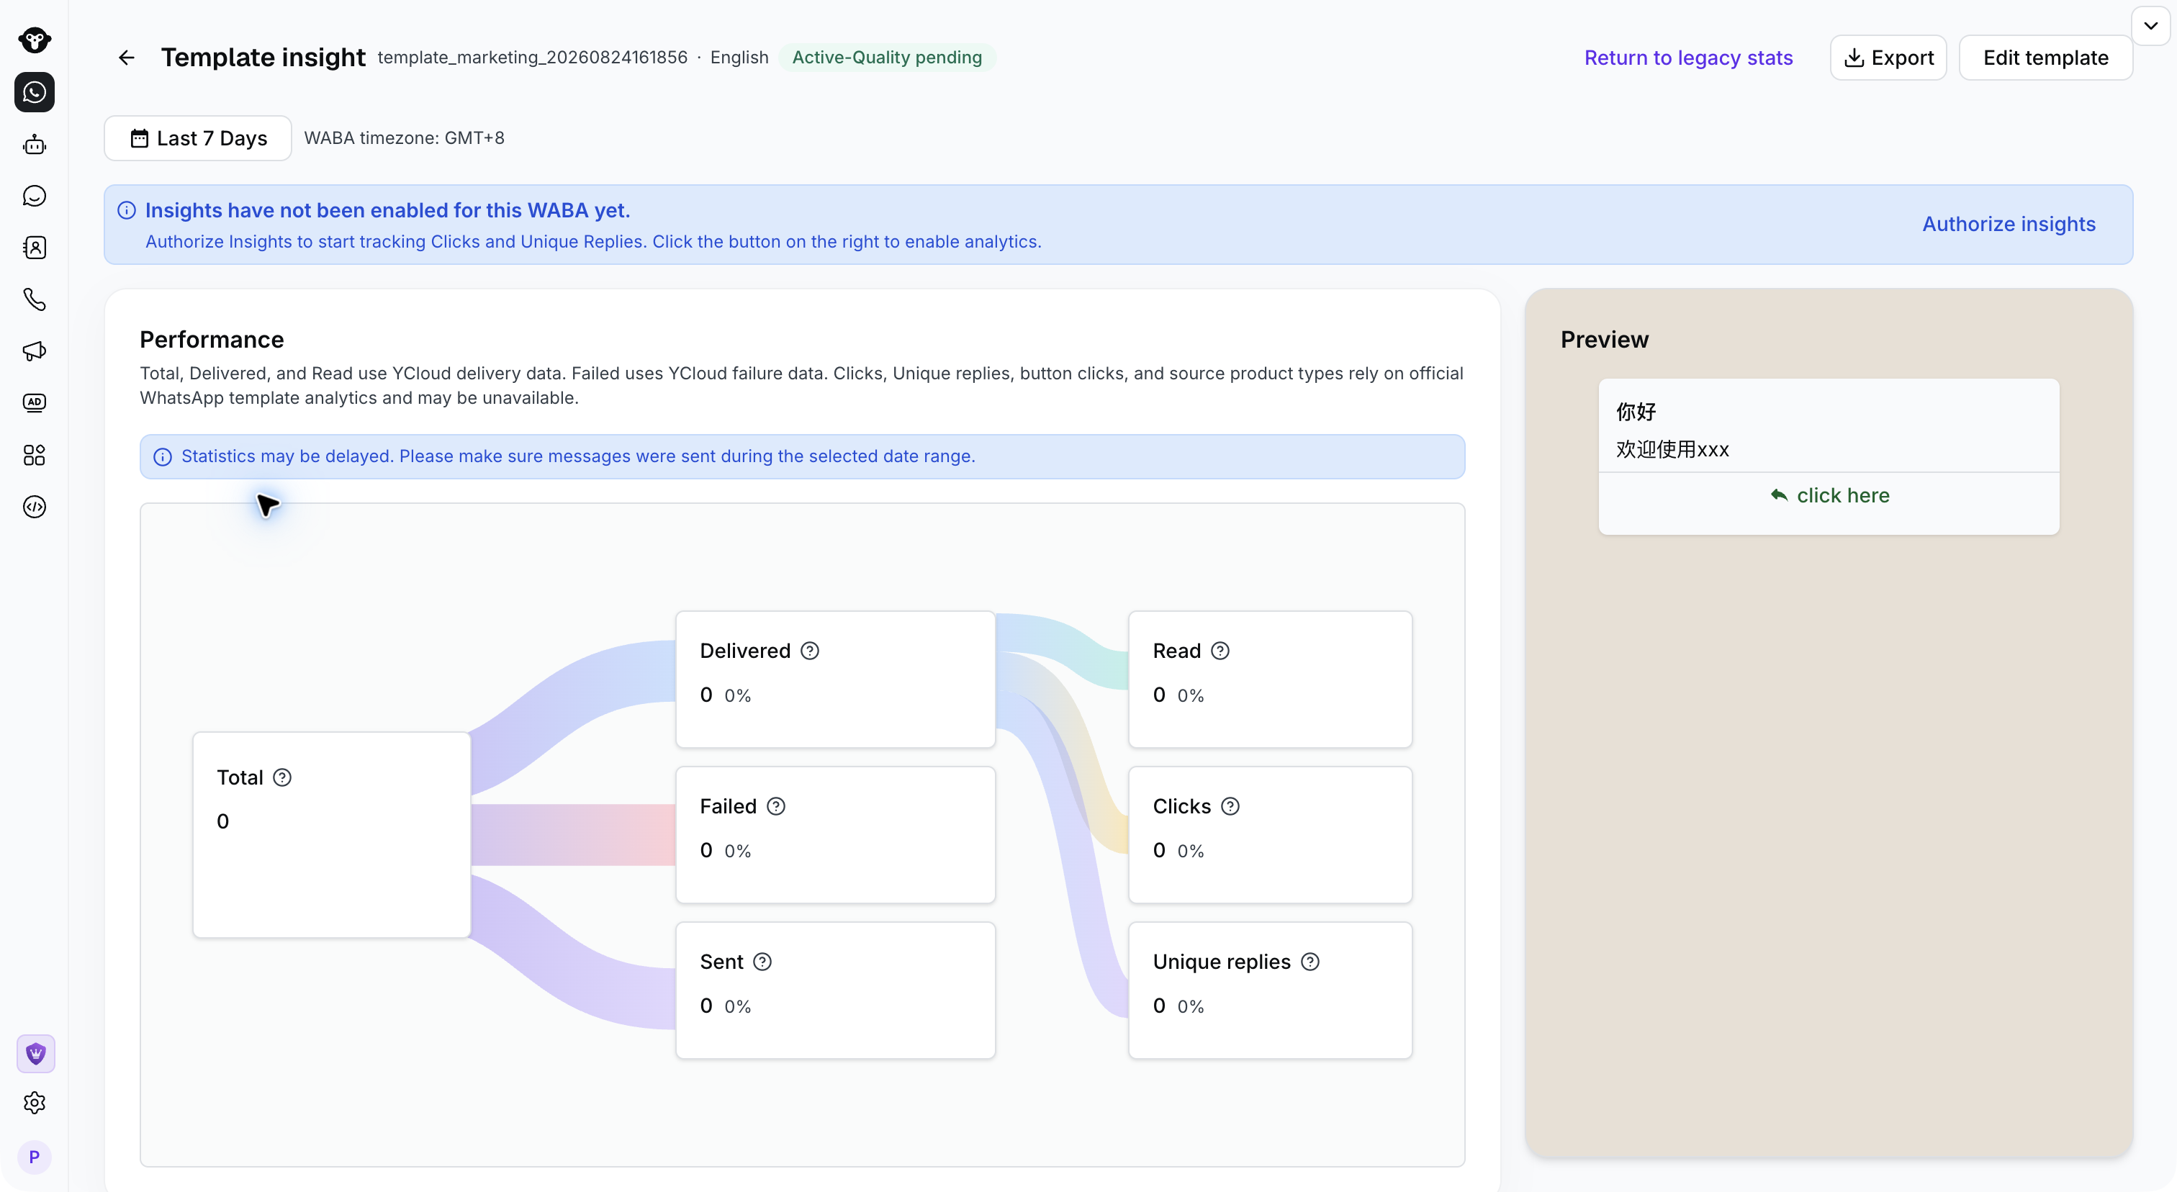Click the WABA timezone: GMT+8 text
This screenshot has width=2177, height=1192.
pyautogui.click(x=404, y=137)
